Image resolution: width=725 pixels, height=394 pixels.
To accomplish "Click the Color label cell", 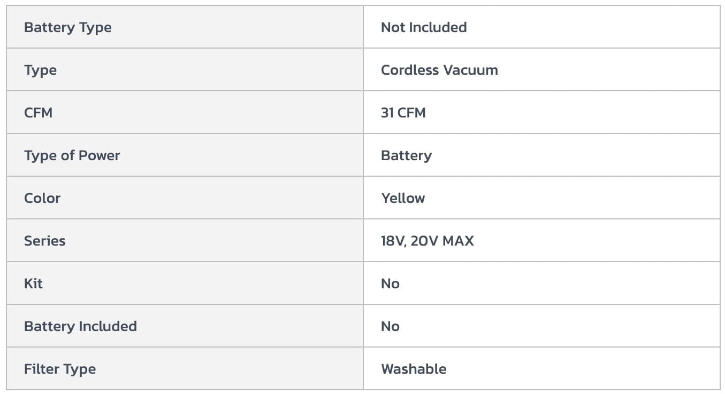I will point(42,198).
